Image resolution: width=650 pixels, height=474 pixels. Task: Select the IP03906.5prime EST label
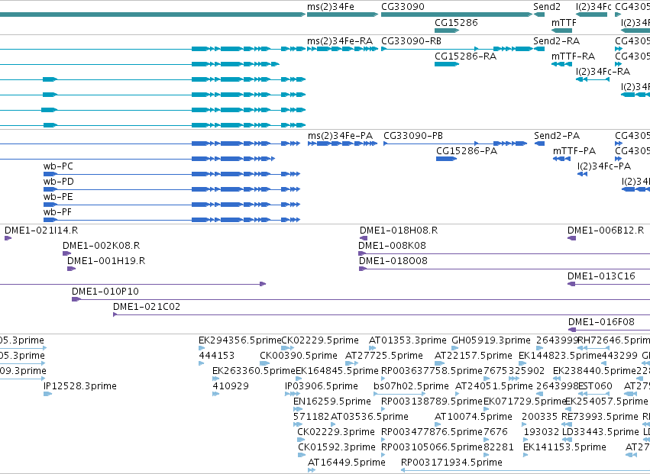pos(322,386)
